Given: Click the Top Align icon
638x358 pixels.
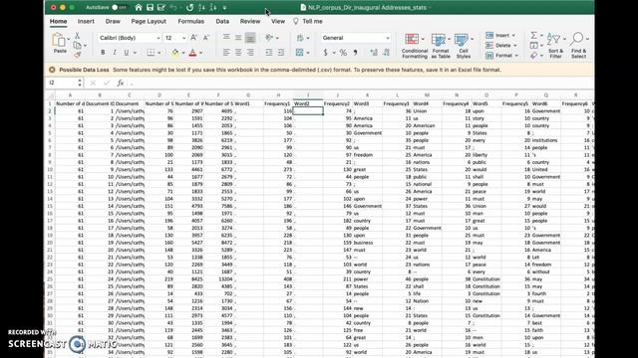Looking at the screenshot, I should click(x=226, y=38).
